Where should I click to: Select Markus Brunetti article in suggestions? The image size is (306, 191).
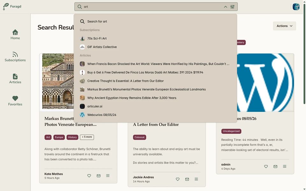pos(155,89)
